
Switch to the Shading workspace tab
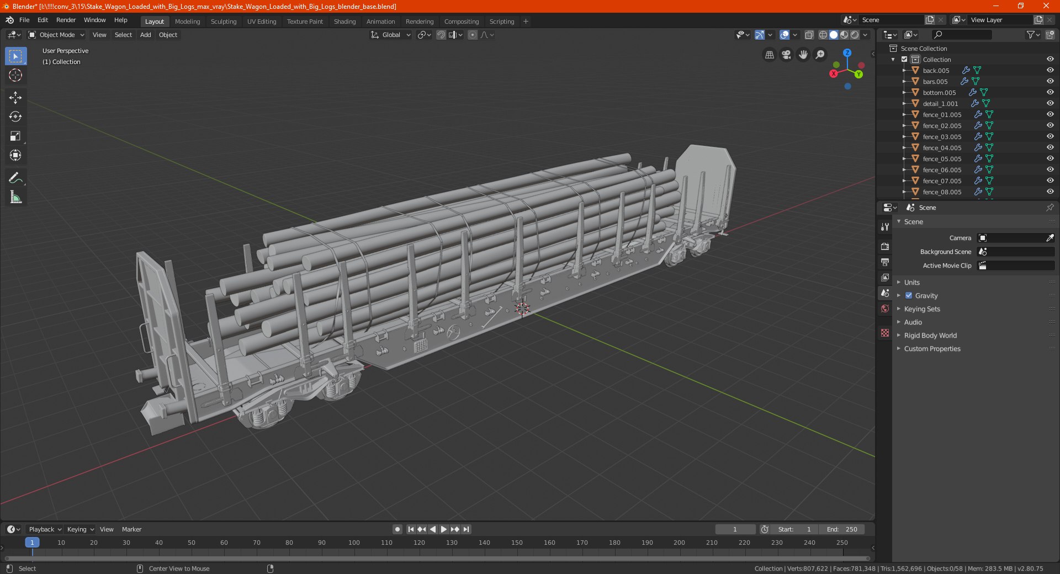(x=344, y=22)
